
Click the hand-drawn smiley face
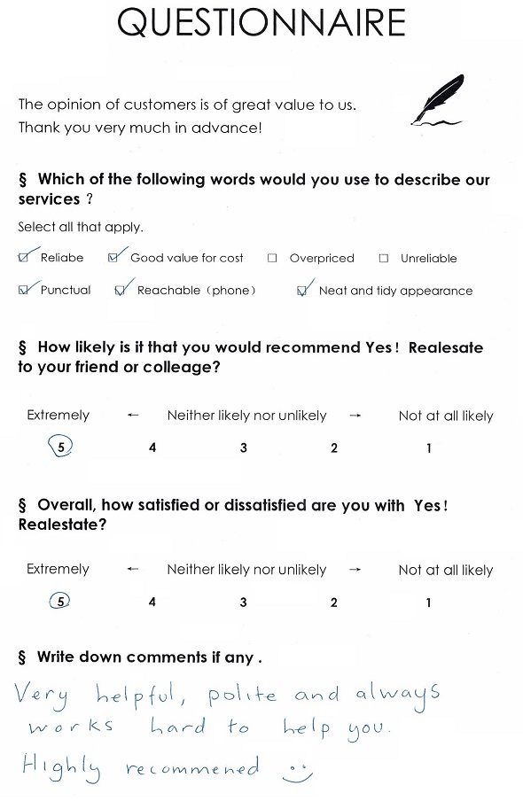(x=298, y=773)
